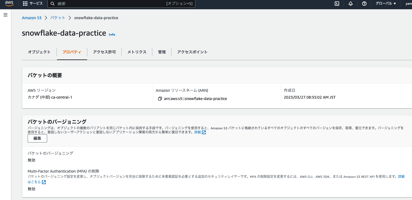Click the creation date 2023/03/27 08:55:02 AM JST
Viewport: 412px width, 200px height.
310,97
